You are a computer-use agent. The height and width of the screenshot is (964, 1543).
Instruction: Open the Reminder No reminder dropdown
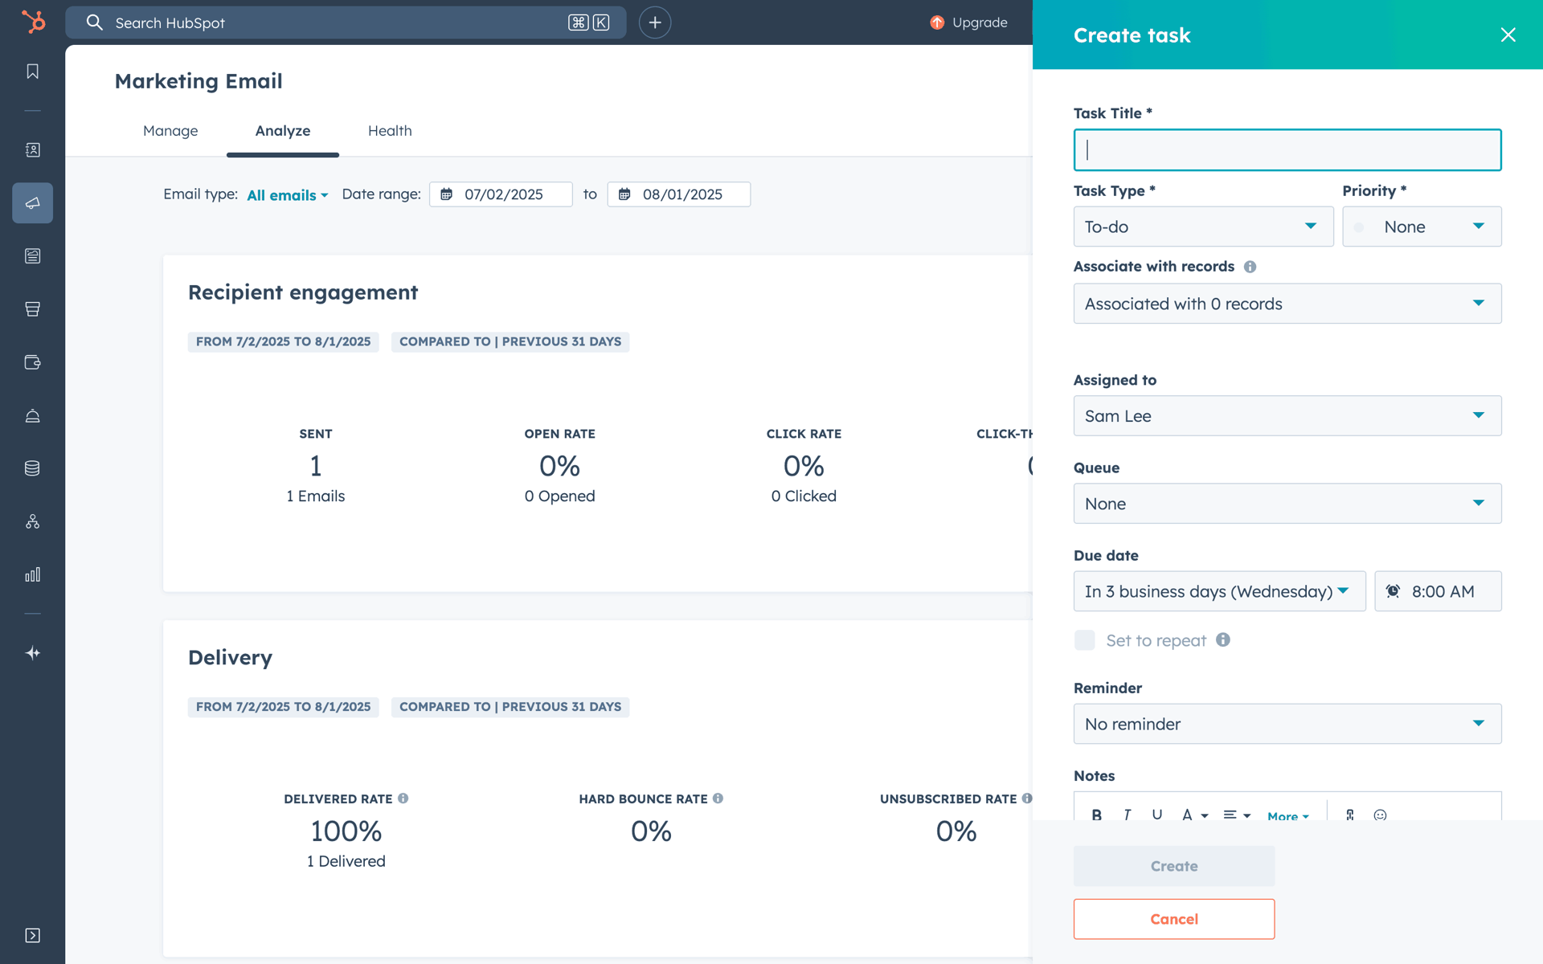tap(1287, 724)
